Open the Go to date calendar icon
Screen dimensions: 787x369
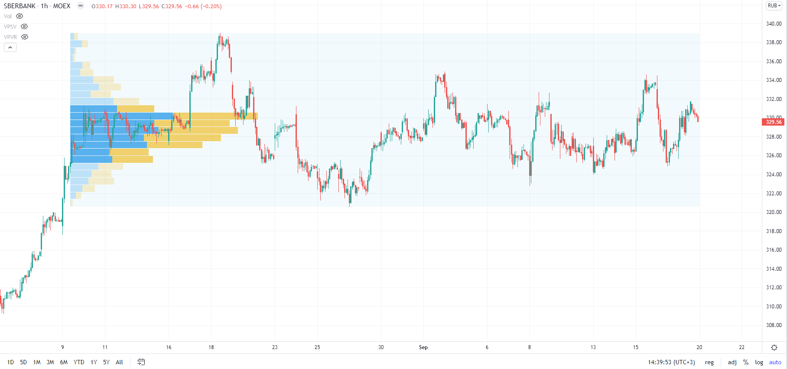[141, 362]
